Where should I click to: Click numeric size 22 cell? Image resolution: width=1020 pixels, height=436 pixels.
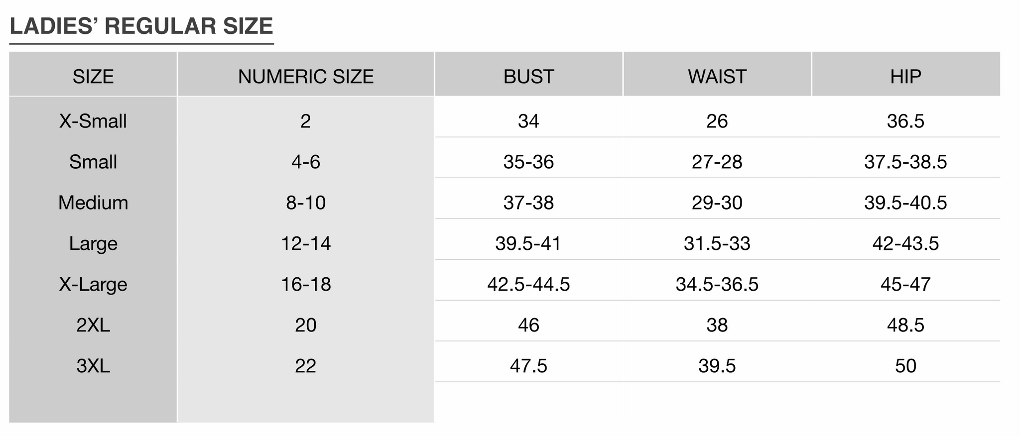tap(306, 366)
